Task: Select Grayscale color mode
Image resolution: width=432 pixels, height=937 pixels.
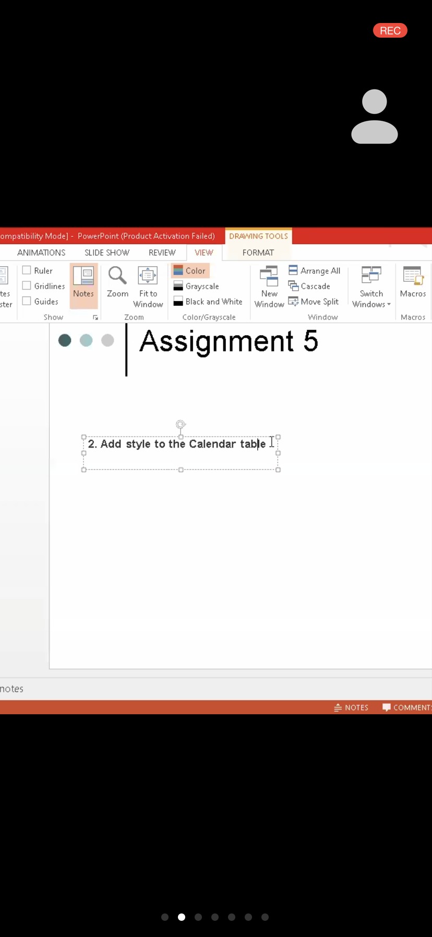Action: (201, 286)
